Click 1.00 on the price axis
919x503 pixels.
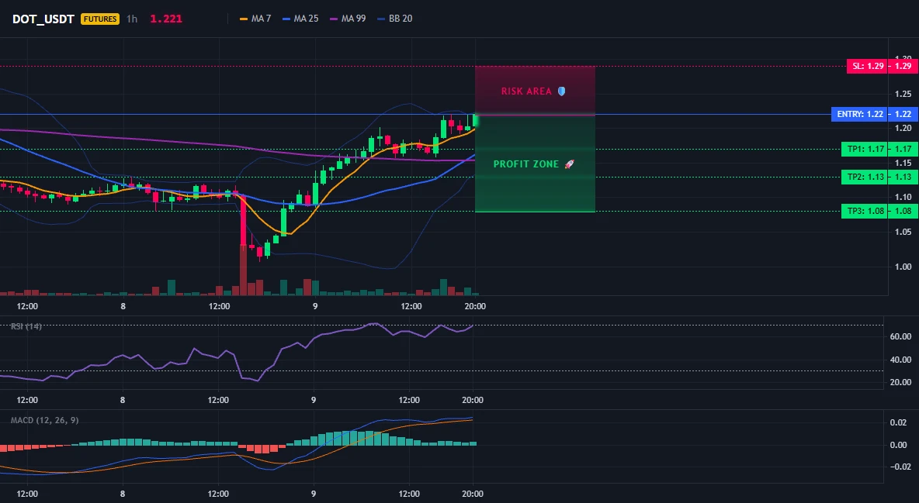903,267
